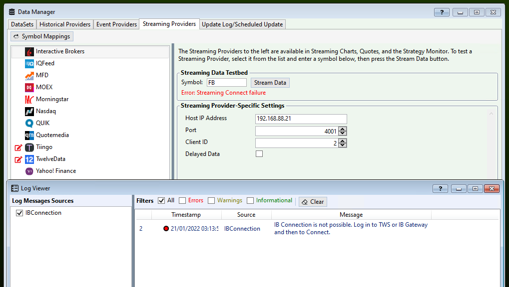
Task: Click the Stream Data button
Action: click(270, 83)
